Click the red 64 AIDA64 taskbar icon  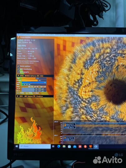point(80,147)
